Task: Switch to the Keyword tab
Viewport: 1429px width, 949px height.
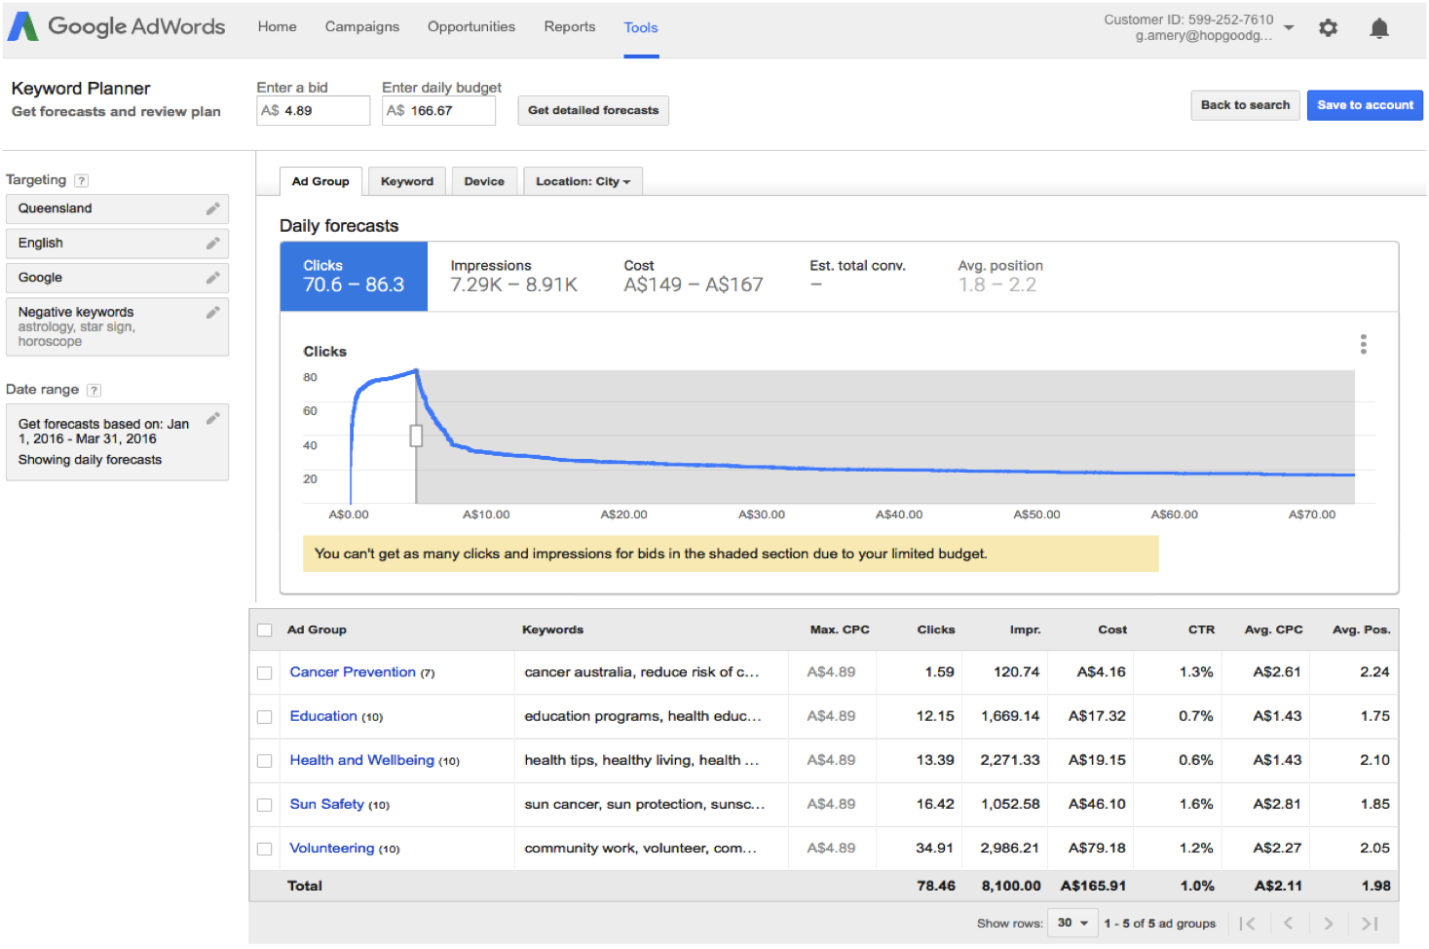Action: [x=406, y=181]
